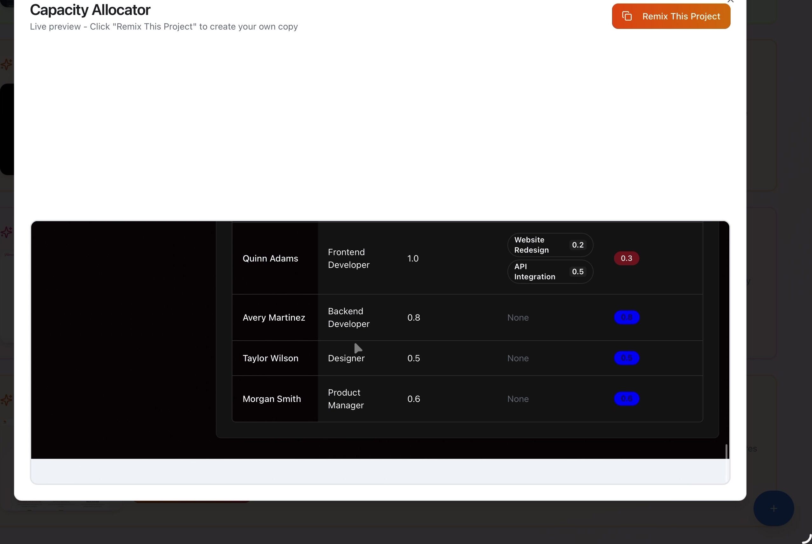Click the 0.5 value in API Integration chip

click(578, 272)
